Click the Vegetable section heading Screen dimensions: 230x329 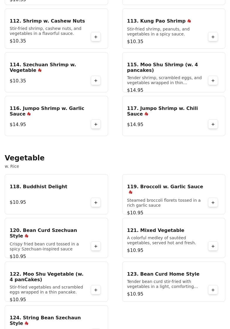(x=25, y=158)
